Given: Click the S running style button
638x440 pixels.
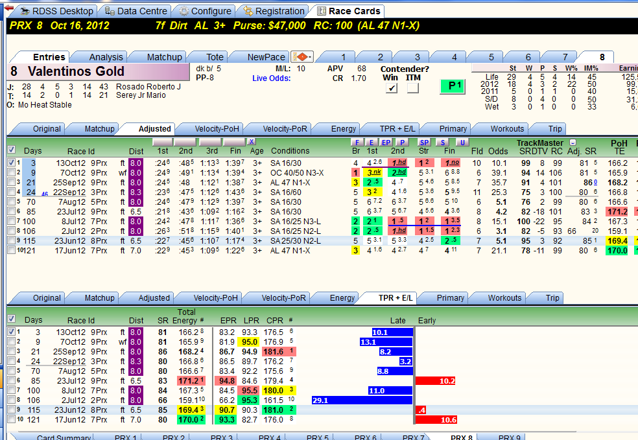Looking at the screenshot, I should pos(443,143).
